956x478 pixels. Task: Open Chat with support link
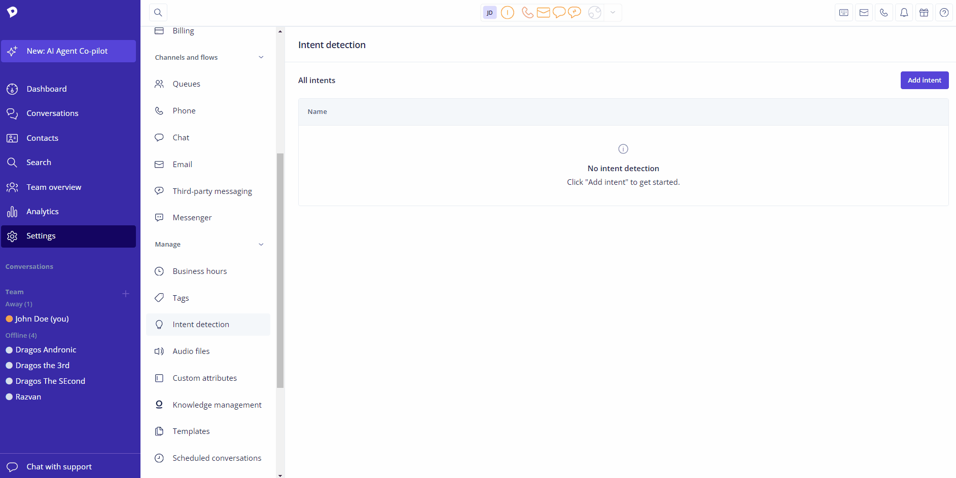coord(59,467)
